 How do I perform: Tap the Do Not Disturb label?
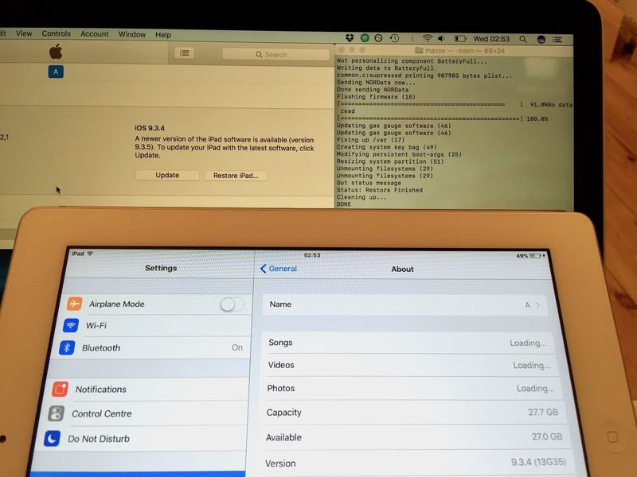coord(99,439)
